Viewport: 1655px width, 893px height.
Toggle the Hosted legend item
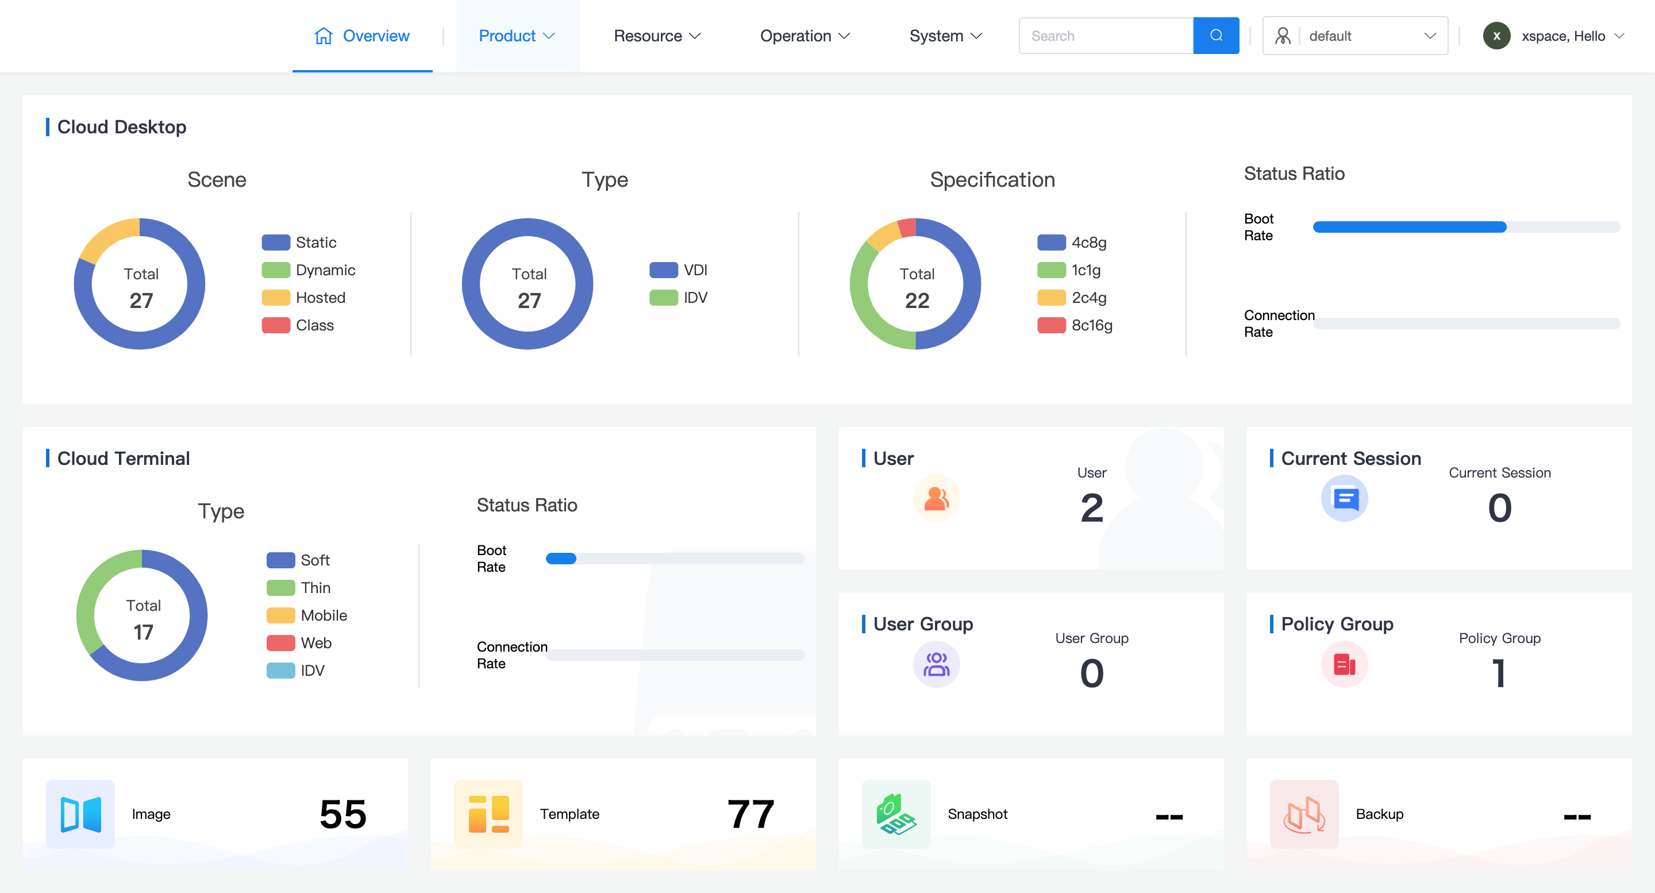(304, 298)
